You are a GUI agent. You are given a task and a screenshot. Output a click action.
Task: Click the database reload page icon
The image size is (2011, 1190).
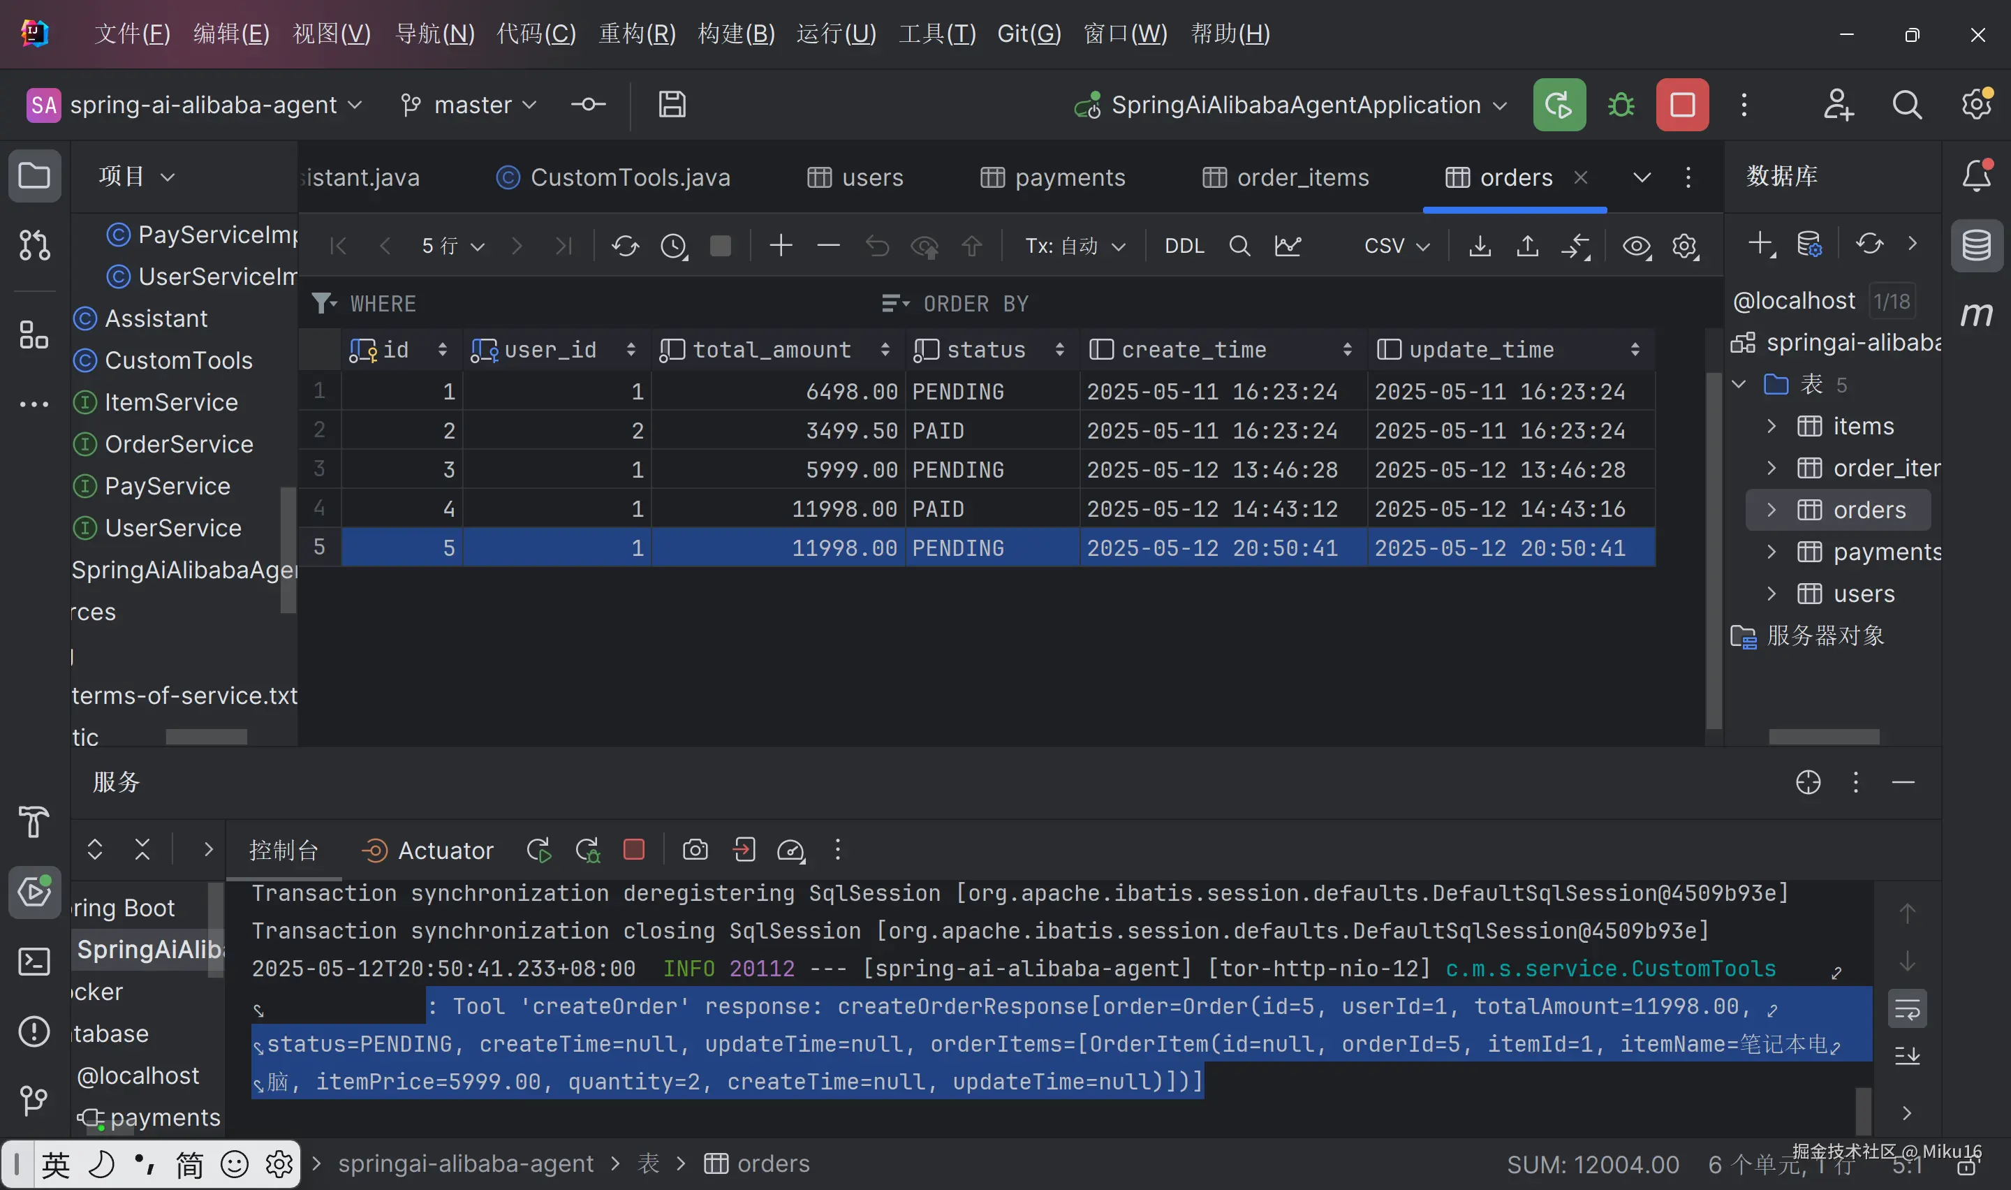click(625, 245)
